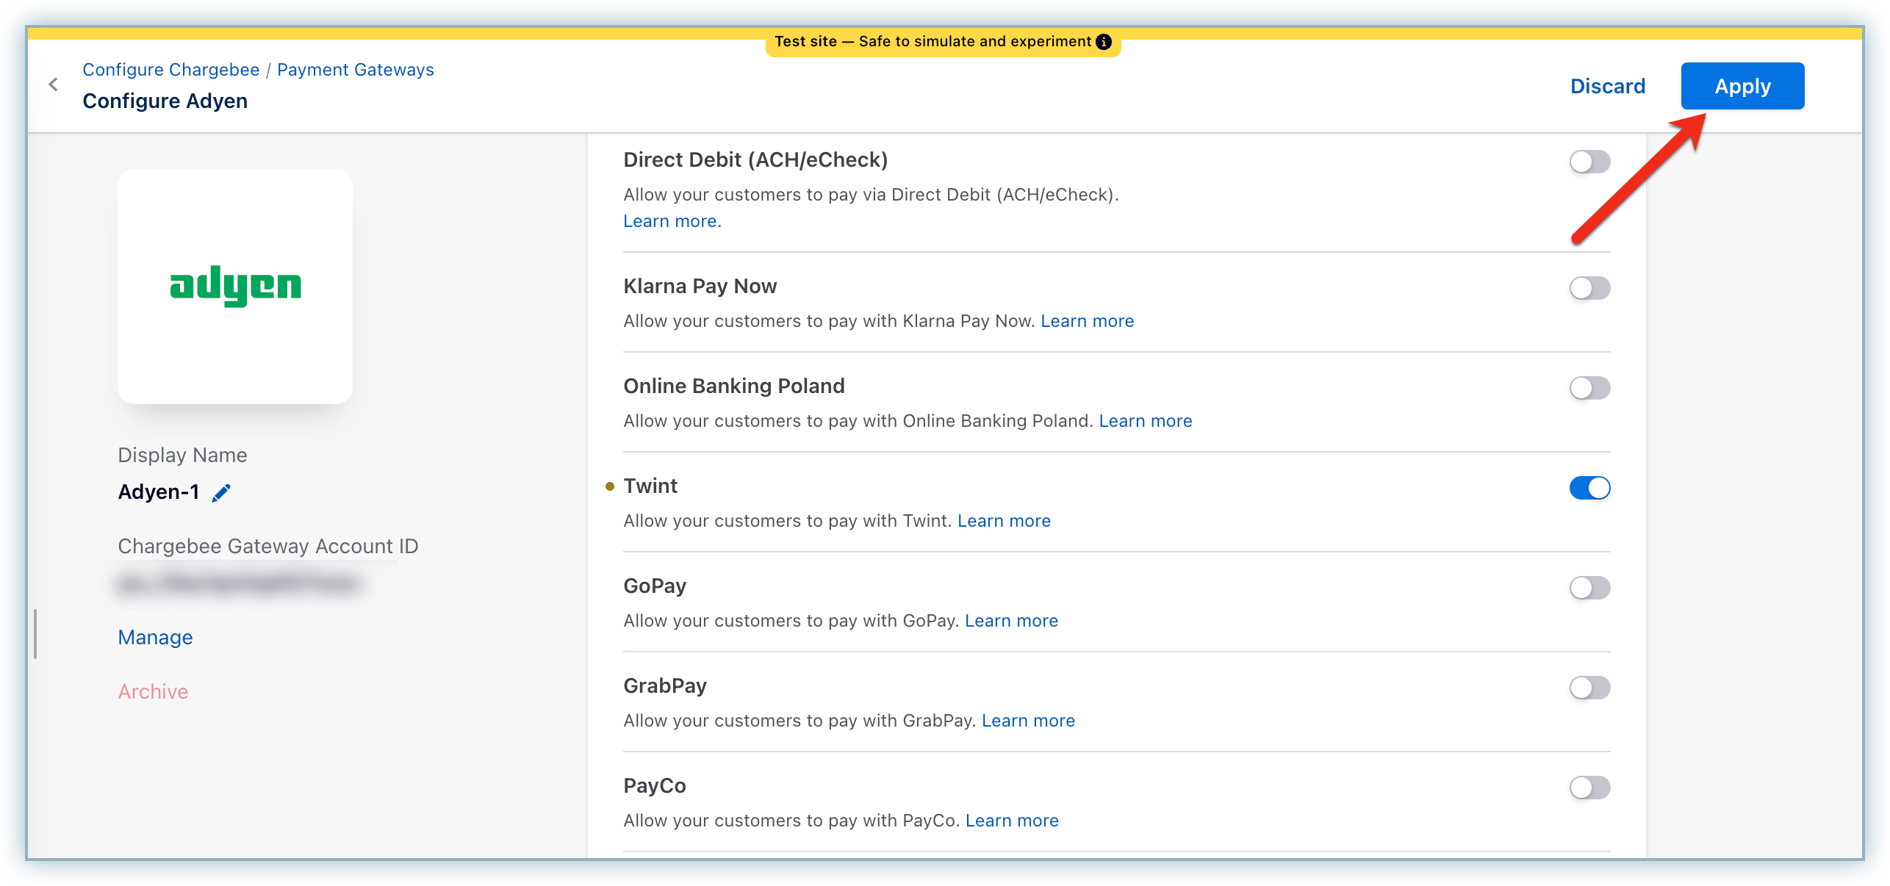This screenshot has height=886, width=1890.
Task: Open Learn more for Online Banking Poland
Action: click(1145, 421)
